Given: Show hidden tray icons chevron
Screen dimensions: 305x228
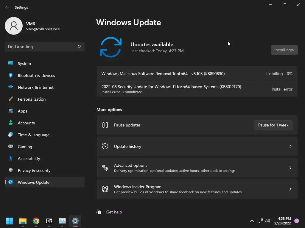Looking at the screenshot, I should pyautogui.click(x=252, y=221).
